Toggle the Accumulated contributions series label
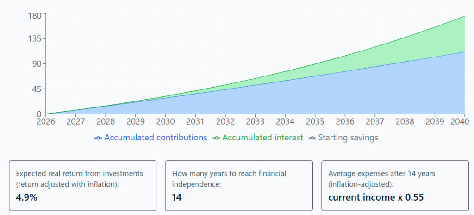 click(x=156, y=138)
